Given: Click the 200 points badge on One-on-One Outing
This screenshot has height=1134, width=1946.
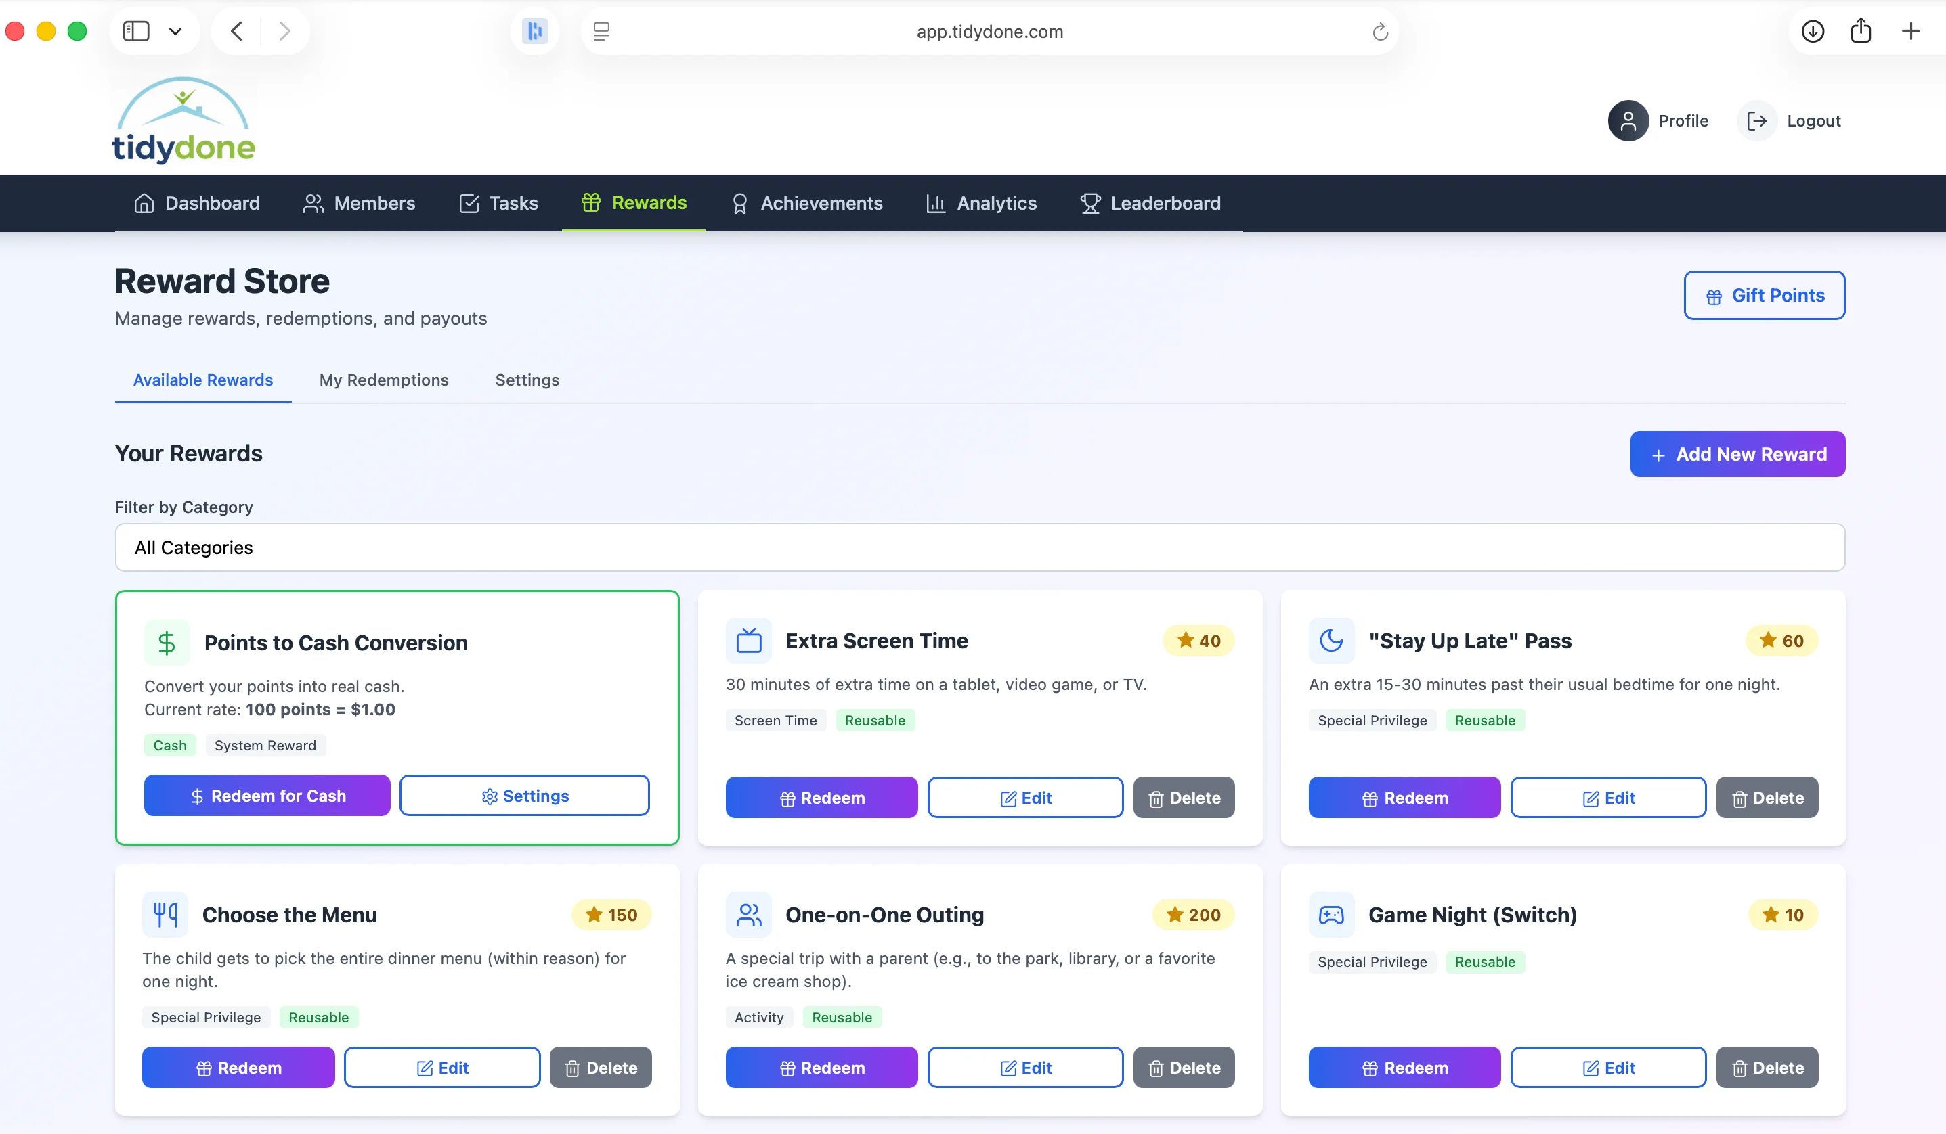Looking at the screenshot, I should click(x=1193, y=915).
